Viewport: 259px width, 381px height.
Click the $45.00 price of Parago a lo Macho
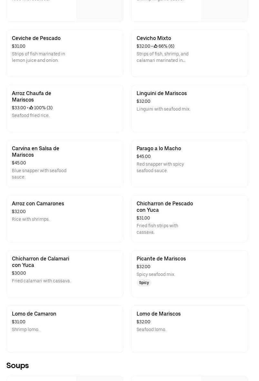(143, 157)
